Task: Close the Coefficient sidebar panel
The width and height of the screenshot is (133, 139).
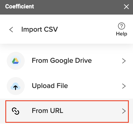Action: click(x=126, y=7)
